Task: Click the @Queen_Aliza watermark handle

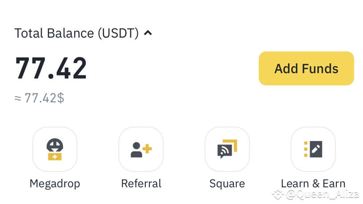Action: pyautogui.click(x=322, y=194)
